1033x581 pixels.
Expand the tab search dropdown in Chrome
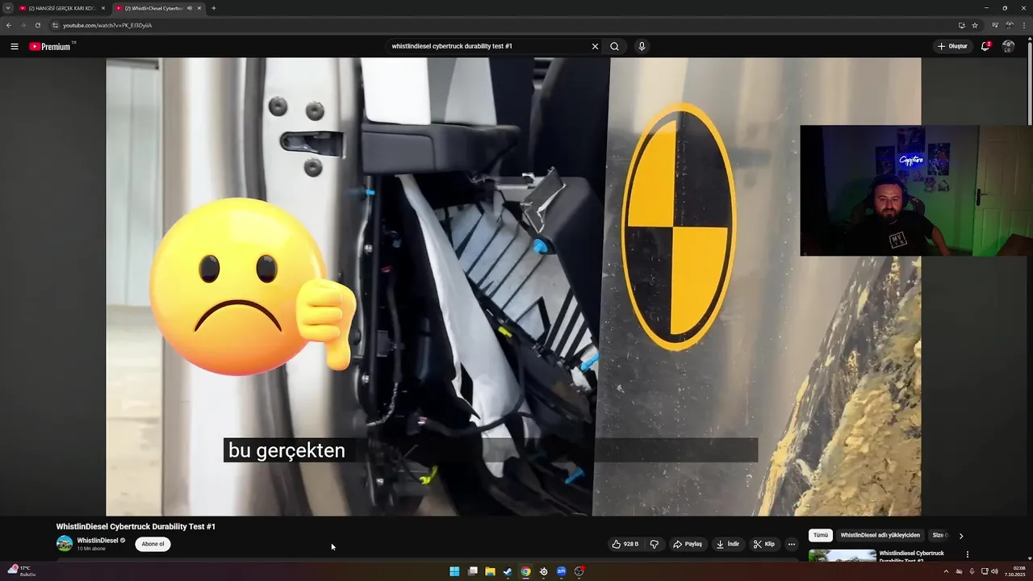(x=8, y=8)
